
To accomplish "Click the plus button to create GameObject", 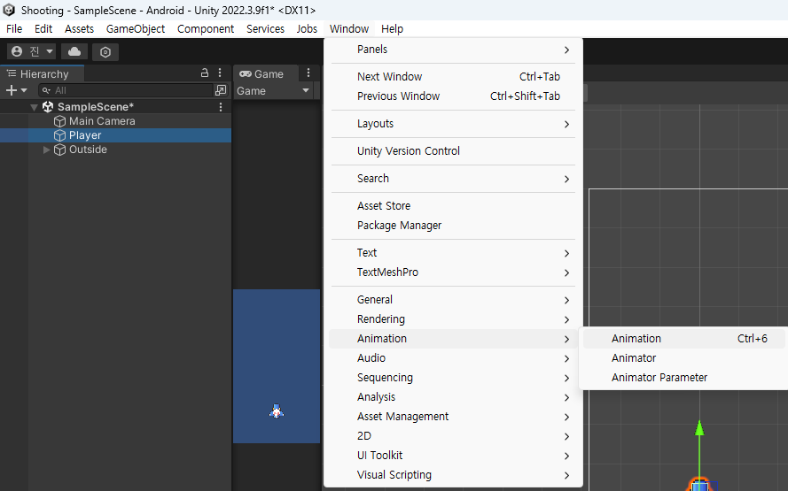I will coord(16,90).
